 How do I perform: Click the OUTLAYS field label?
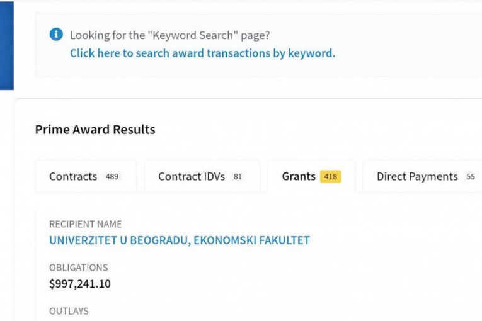[x=69, y=311]
